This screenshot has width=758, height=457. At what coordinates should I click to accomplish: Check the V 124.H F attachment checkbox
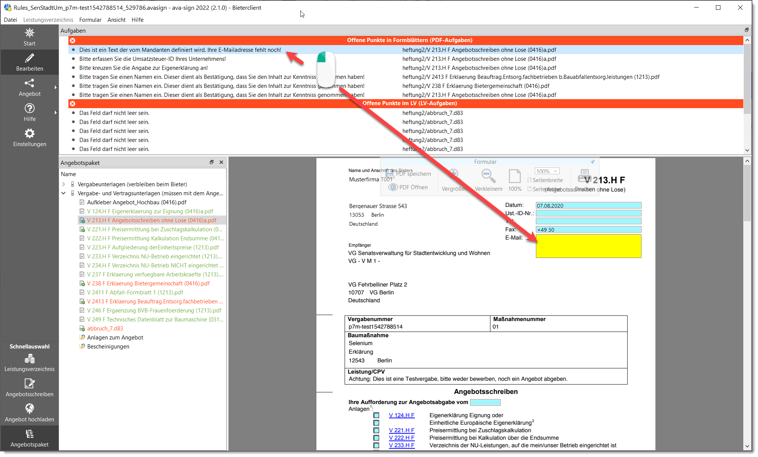[376, 415]
